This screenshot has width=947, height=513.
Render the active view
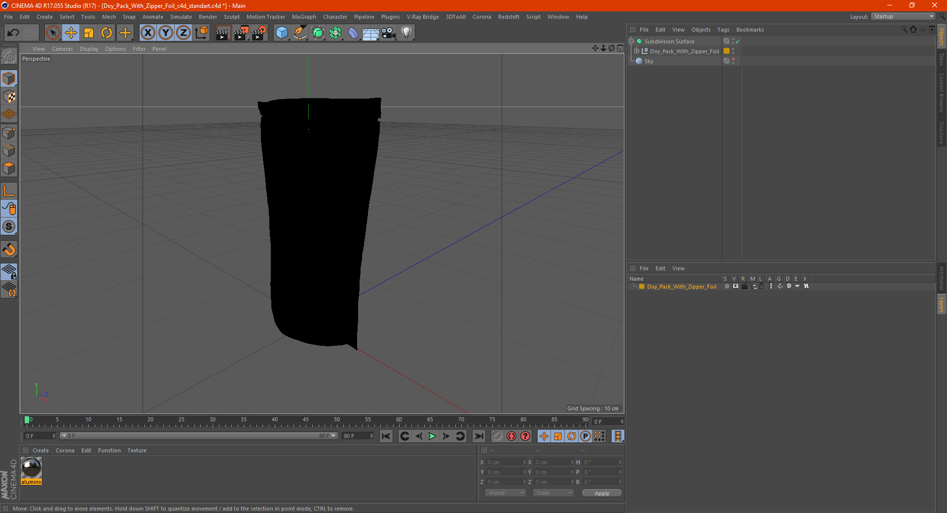pyautogui.click(x=223, y=33)
